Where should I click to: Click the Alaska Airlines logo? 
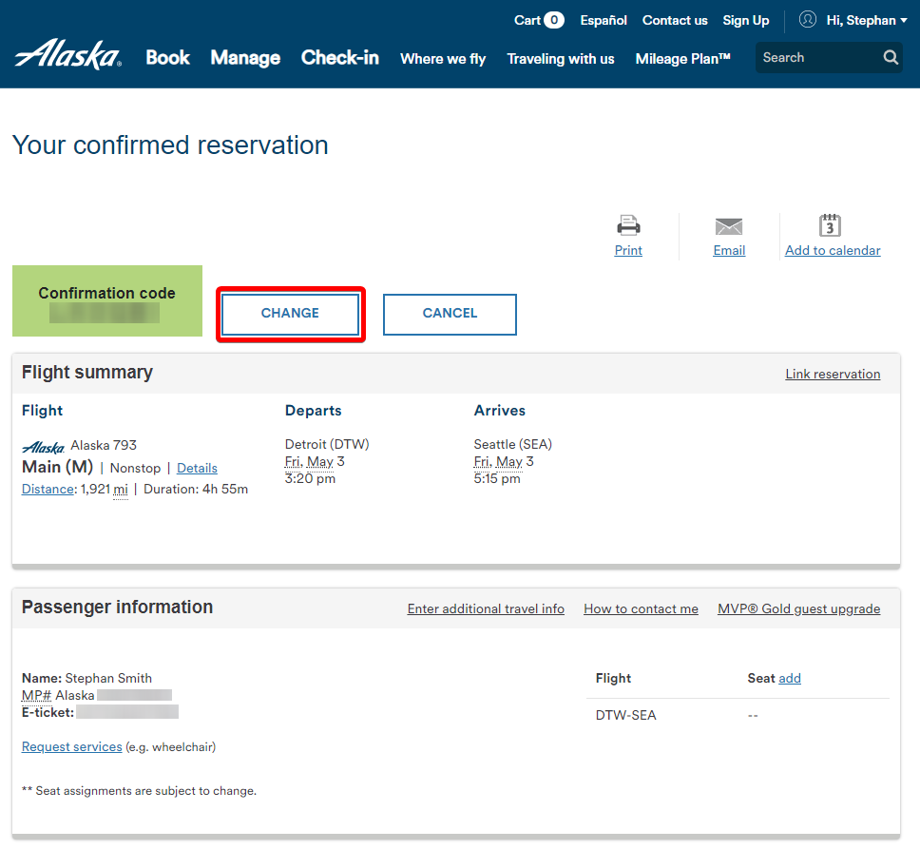tap(68, 54)
